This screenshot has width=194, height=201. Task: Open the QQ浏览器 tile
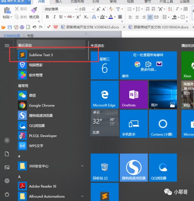163,168
